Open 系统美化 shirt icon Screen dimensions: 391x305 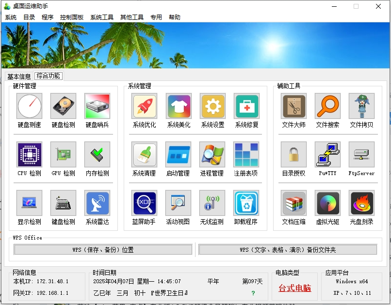(x=179, y=106)
